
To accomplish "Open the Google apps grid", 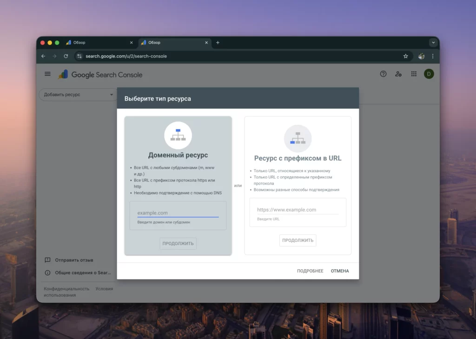I will [414, 74].
